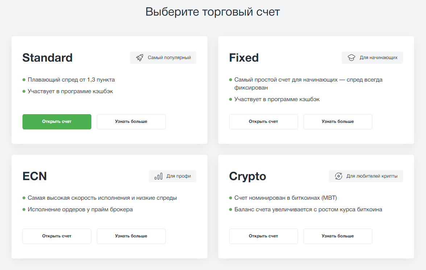Select the Crypto account heading
Screen dimensions: 426x270
248,176
